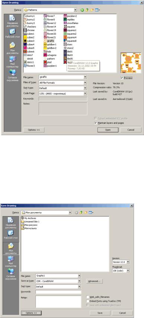Go up one level in Save Drawing
Screen dimensions: 144x318
(x=81, y=212)
